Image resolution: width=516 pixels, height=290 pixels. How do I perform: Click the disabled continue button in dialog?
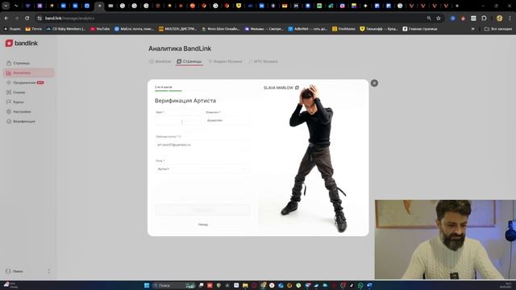(x=202, y=209)
